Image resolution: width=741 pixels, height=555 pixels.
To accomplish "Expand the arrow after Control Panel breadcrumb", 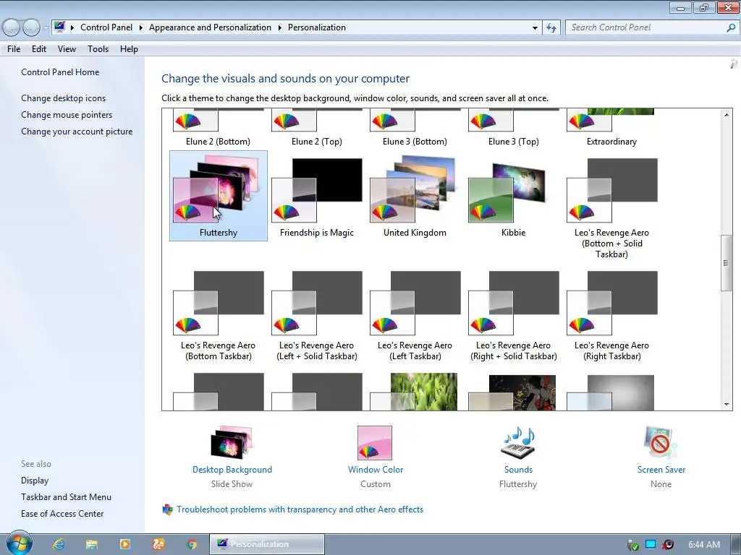I will click(141, 28).
